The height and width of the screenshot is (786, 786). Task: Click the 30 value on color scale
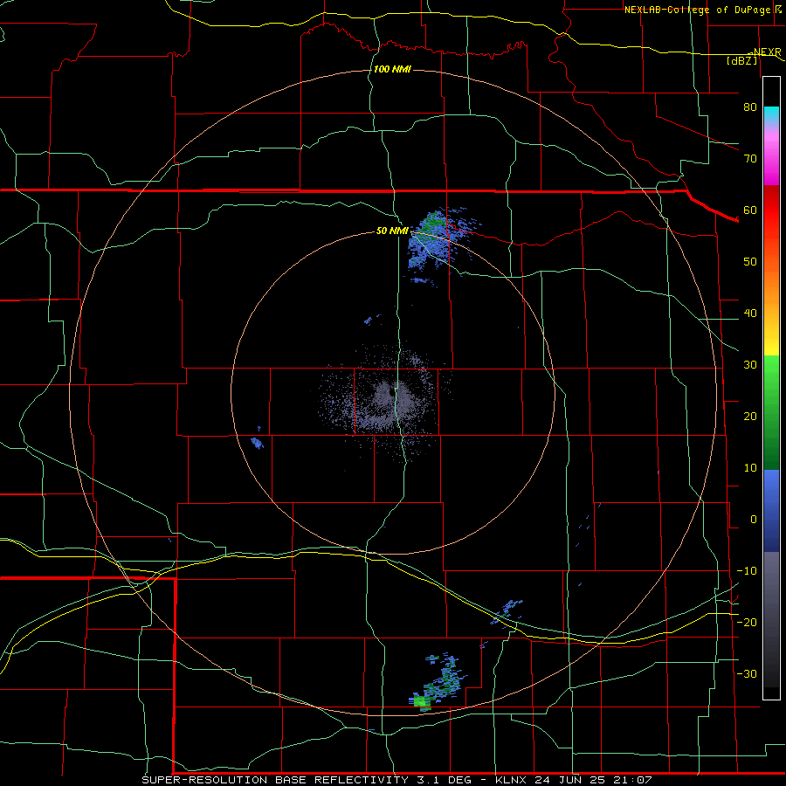click(750, 365)
